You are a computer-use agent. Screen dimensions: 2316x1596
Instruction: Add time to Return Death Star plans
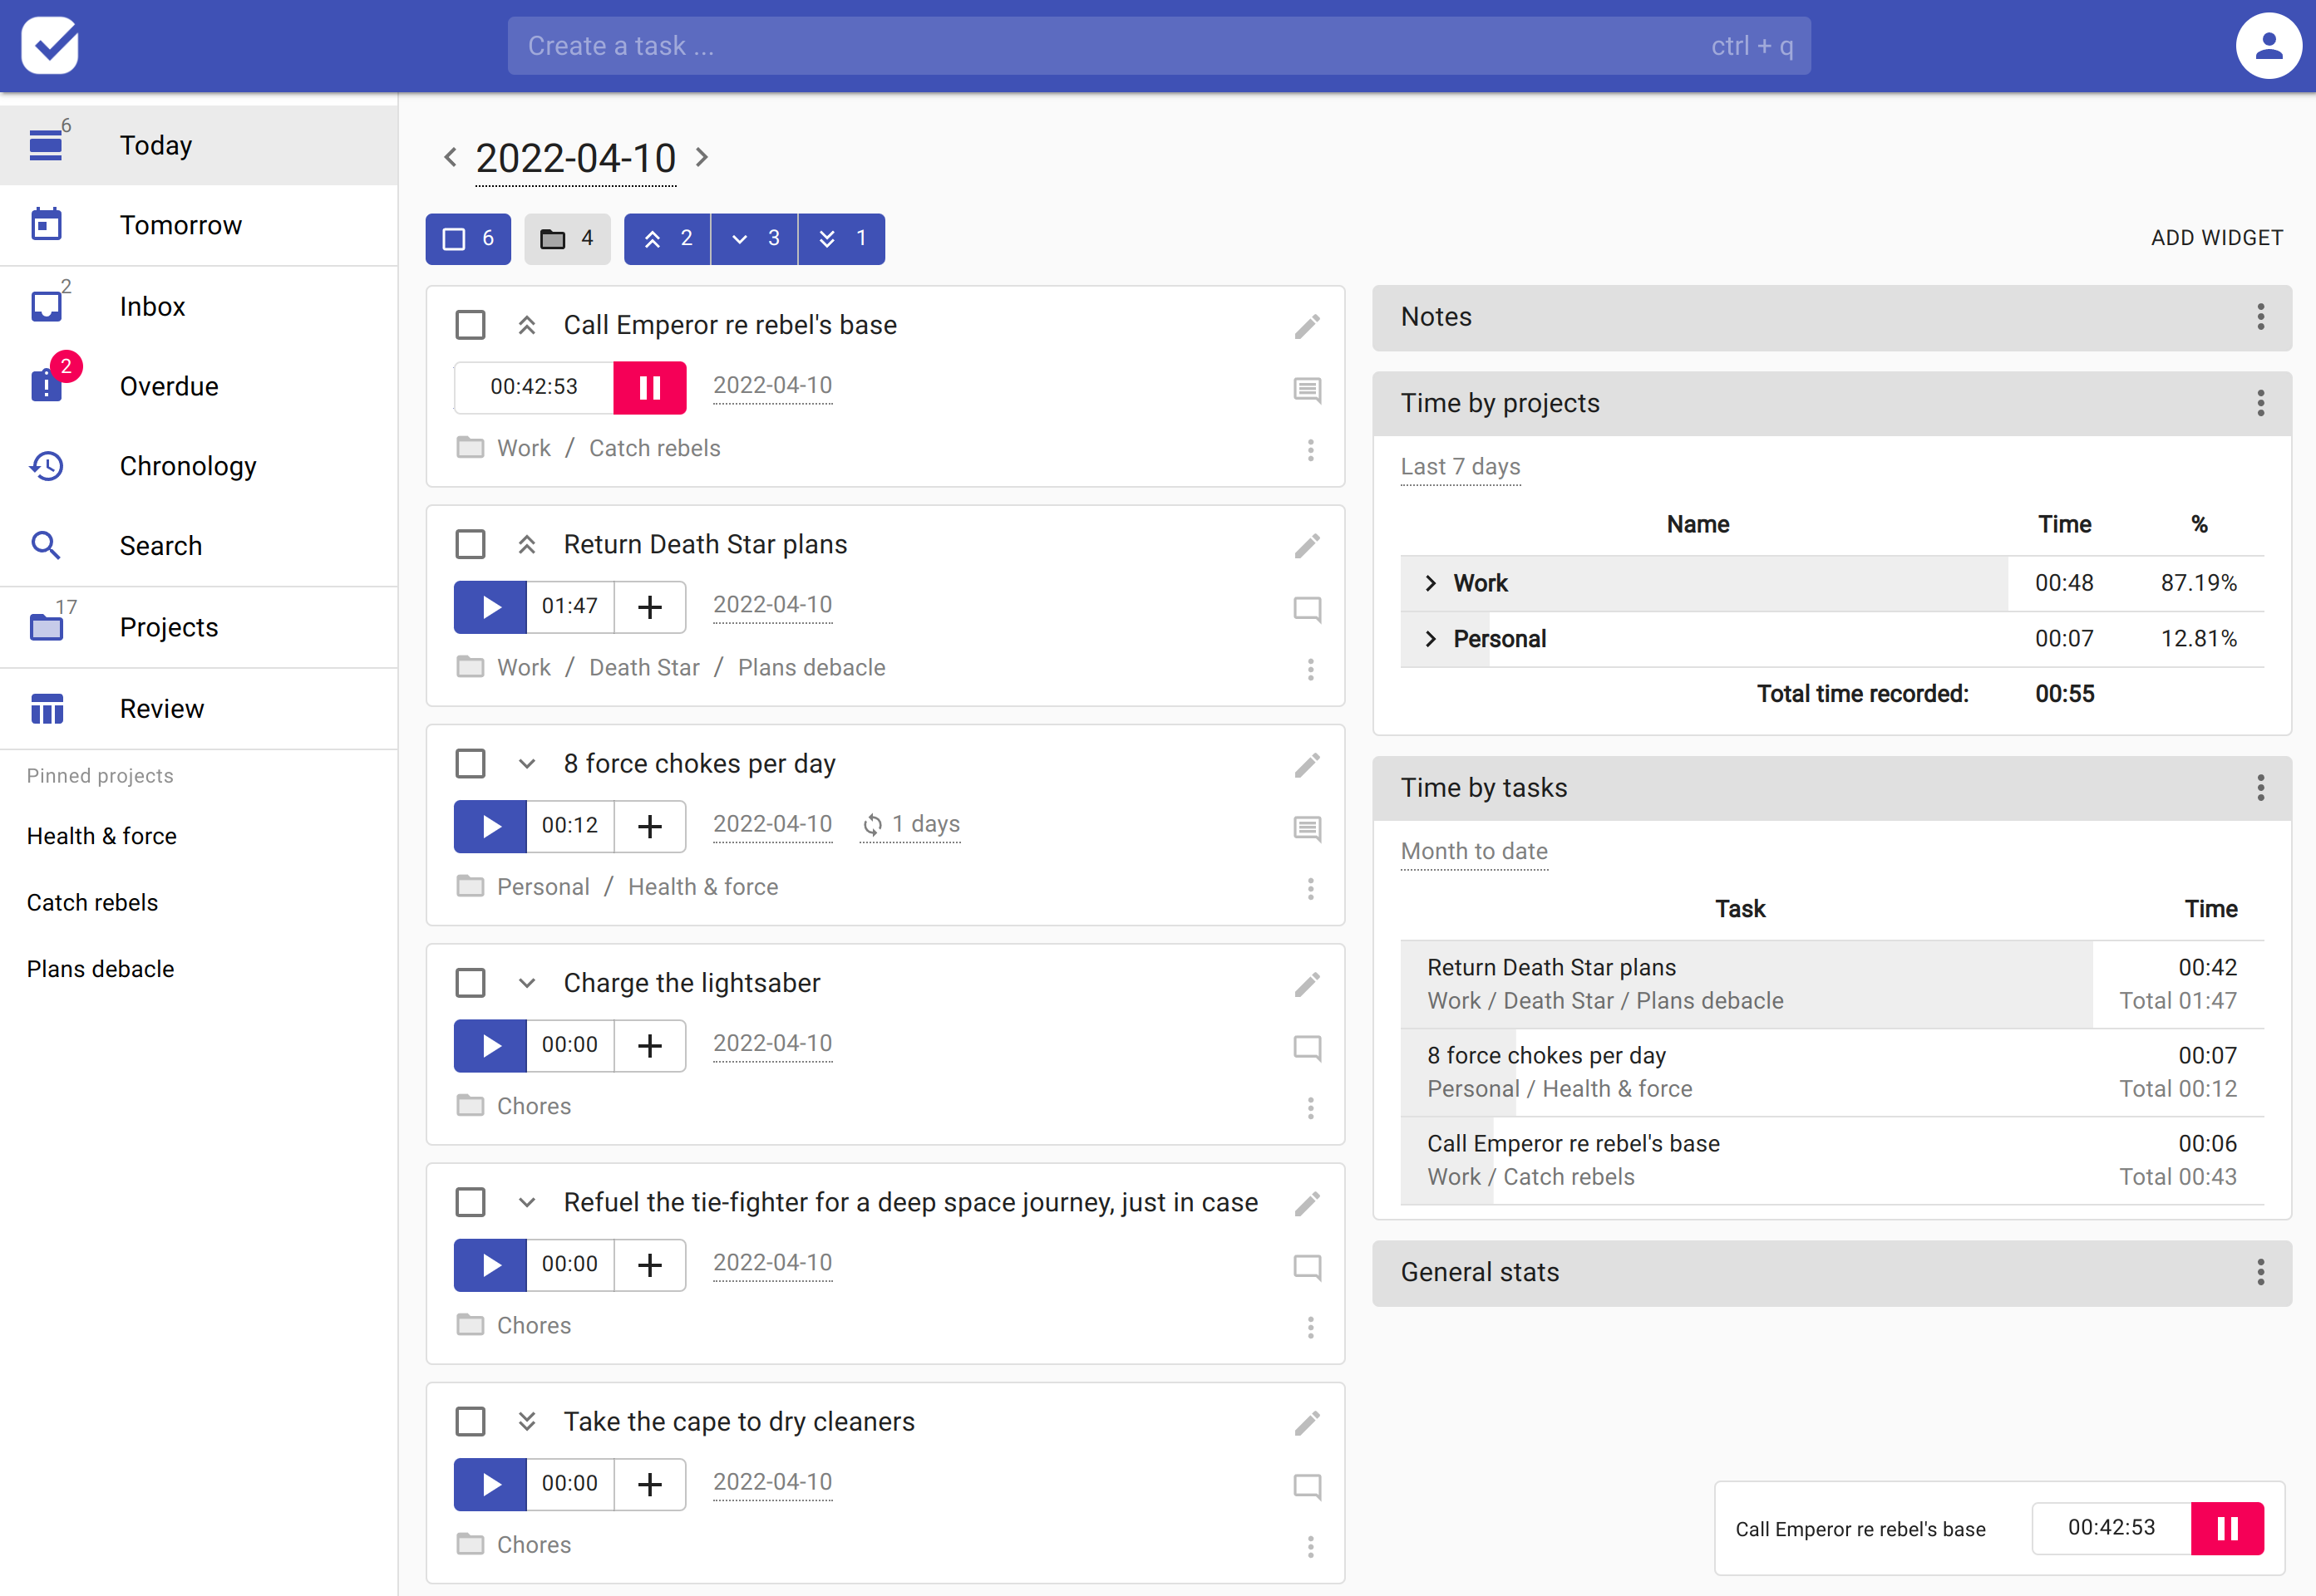tap(650, 607)
